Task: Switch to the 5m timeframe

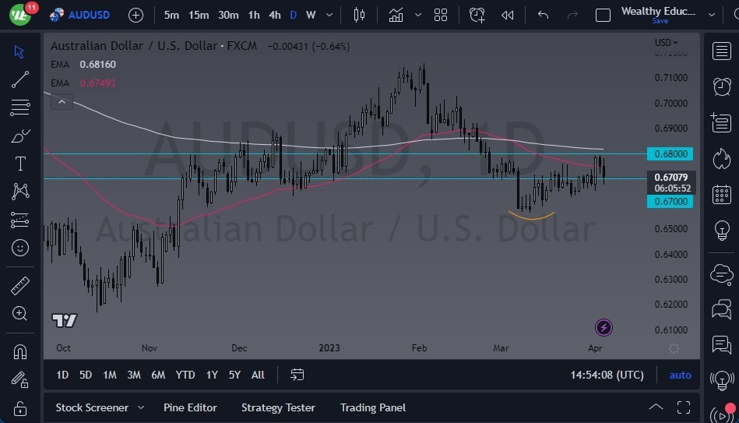Action: point(171,15)
